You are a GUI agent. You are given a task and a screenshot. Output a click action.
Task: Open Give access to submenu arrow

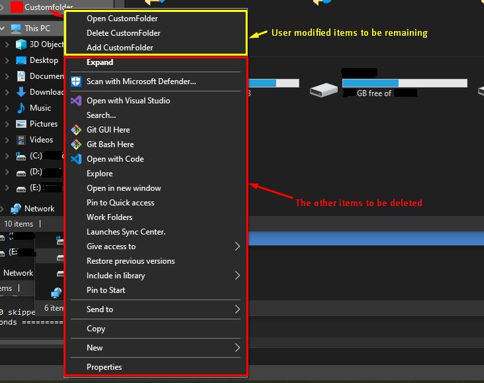(237, 246)
